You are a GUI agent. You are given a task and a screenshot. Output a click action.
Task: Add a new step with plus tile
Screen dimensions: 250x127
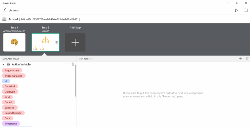(x=75, y=42)
